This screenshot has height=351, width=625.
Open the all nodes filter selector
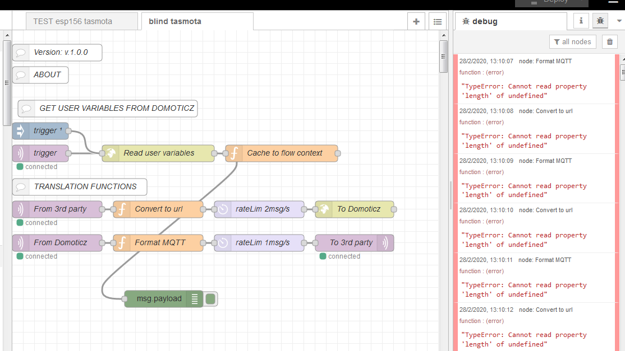coord(572,41)
